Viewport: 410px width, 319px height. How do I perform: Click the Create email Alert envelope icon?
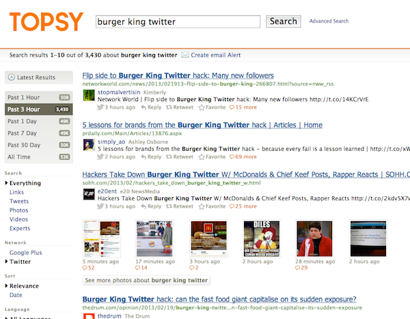click(x=185, y=55)
